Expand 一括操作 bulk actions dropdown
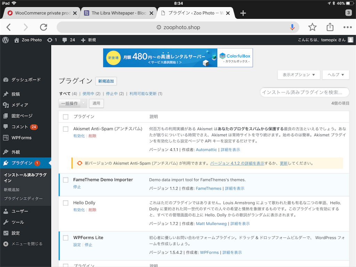This screenshot has width=356, height=267. tap(73, 104)
